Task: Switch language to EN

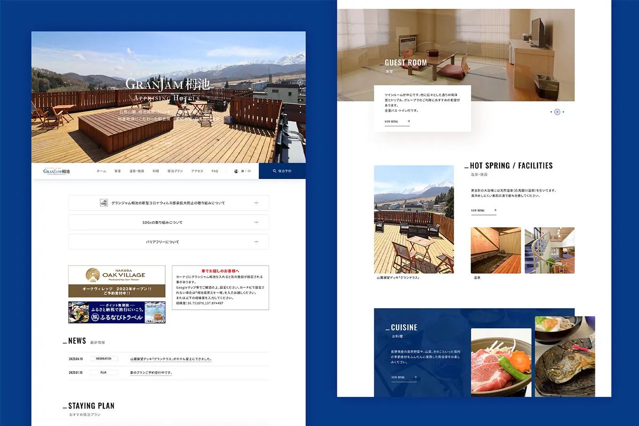Action: [249, 171]
